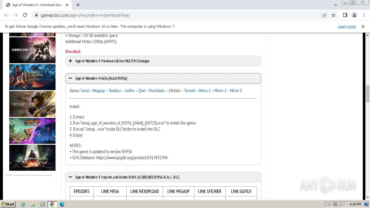Screen dimensions: 370x208
Task: Open the Chrome profile menu
Action: [354, 15]
